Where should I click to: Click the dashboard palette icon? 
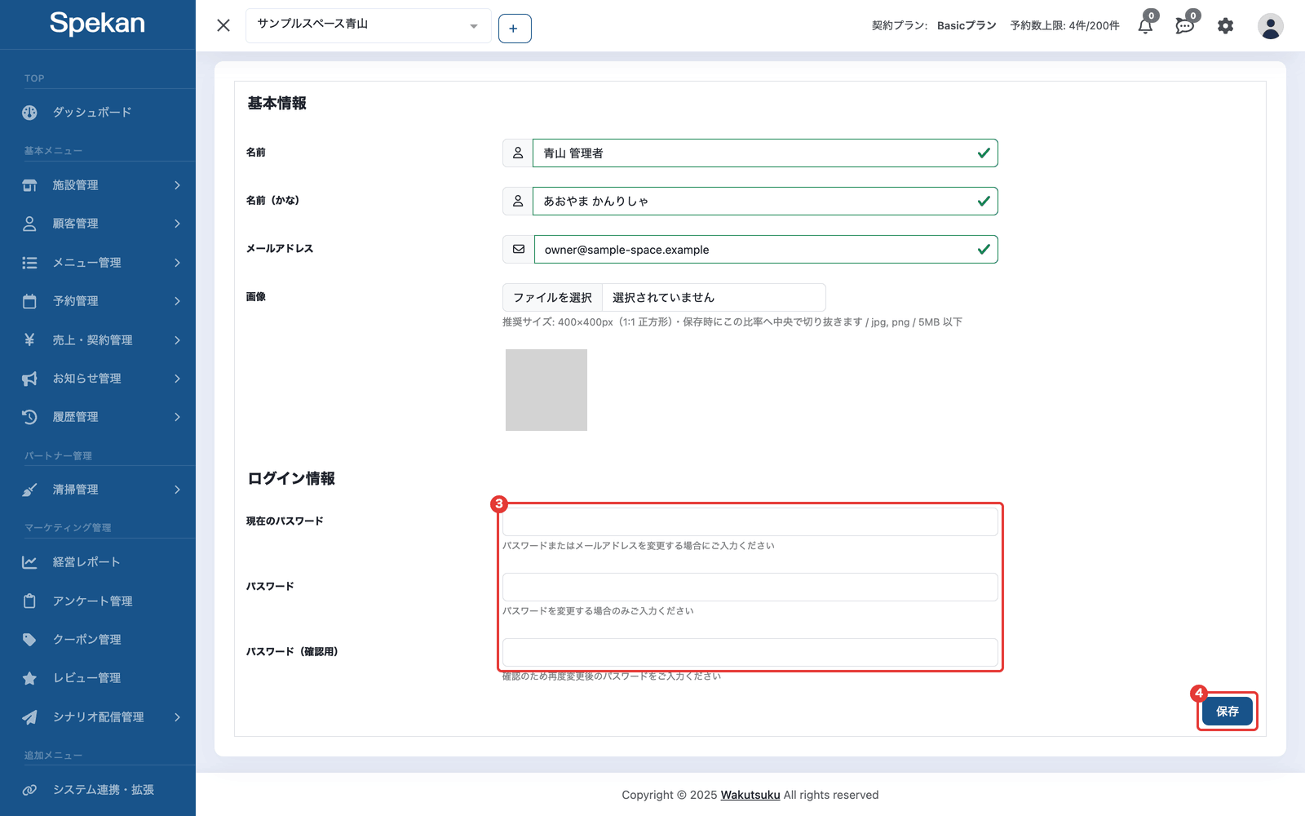(29, 113)
